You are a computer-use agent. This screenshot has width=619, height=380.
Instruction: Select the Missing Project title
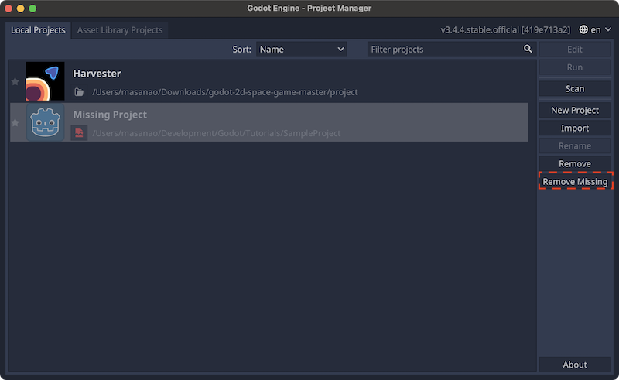click(110, 115)
